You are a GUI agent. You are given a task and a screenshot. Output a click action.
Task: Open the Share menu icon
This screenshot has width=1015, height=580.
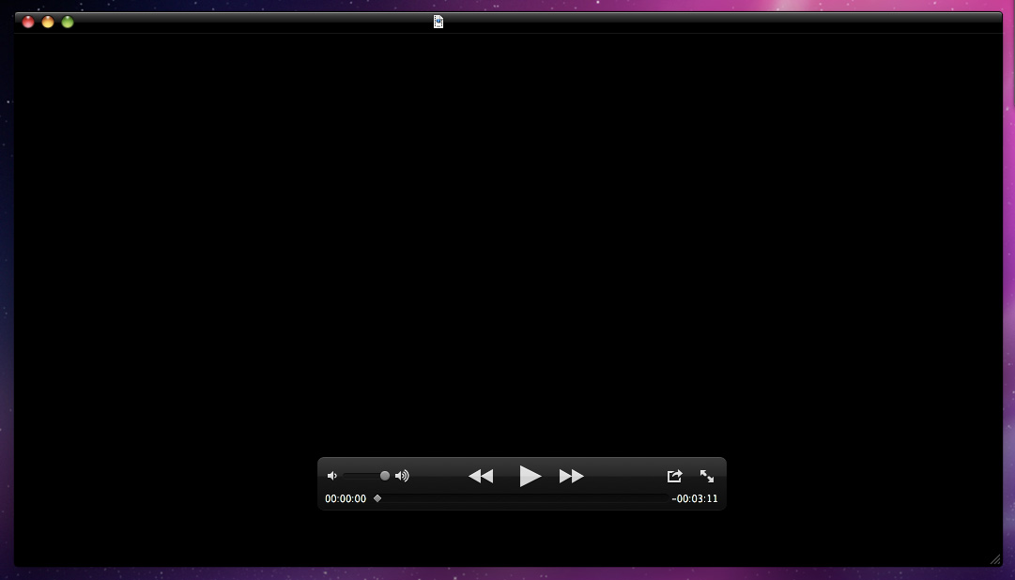click(x=674, y=476)
